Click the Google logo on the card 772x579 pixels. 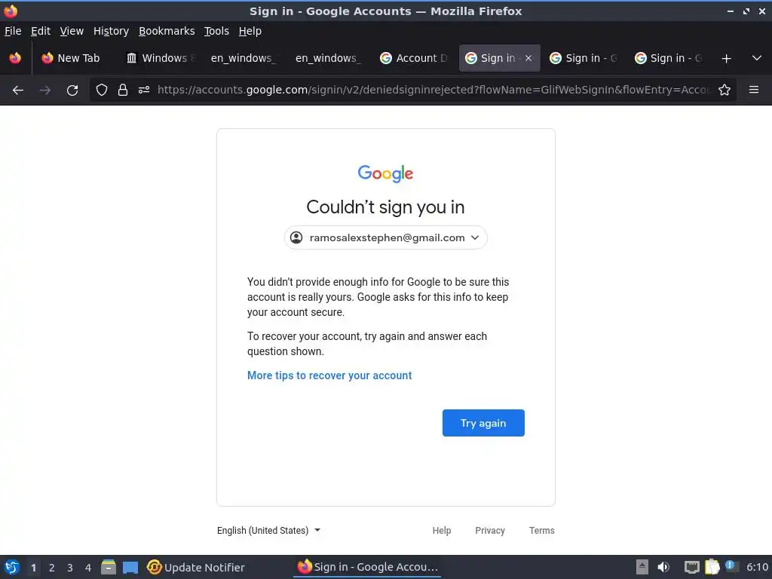[385, 173]
